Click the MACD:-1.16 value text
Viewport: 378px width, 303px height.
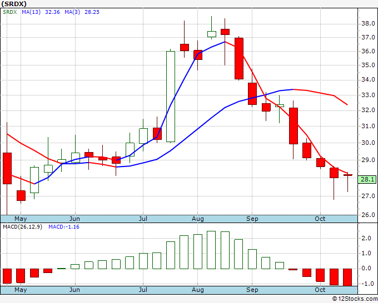click(64, 227)
